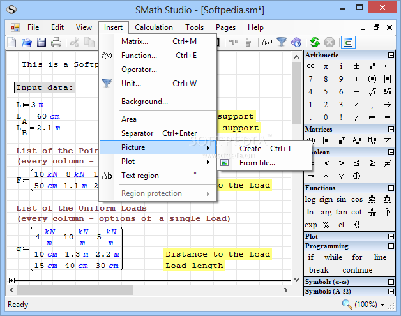The width and height of the screenshot is (401, 316).
Task: Click the Cut scissors icon
Action: (75, 42)
